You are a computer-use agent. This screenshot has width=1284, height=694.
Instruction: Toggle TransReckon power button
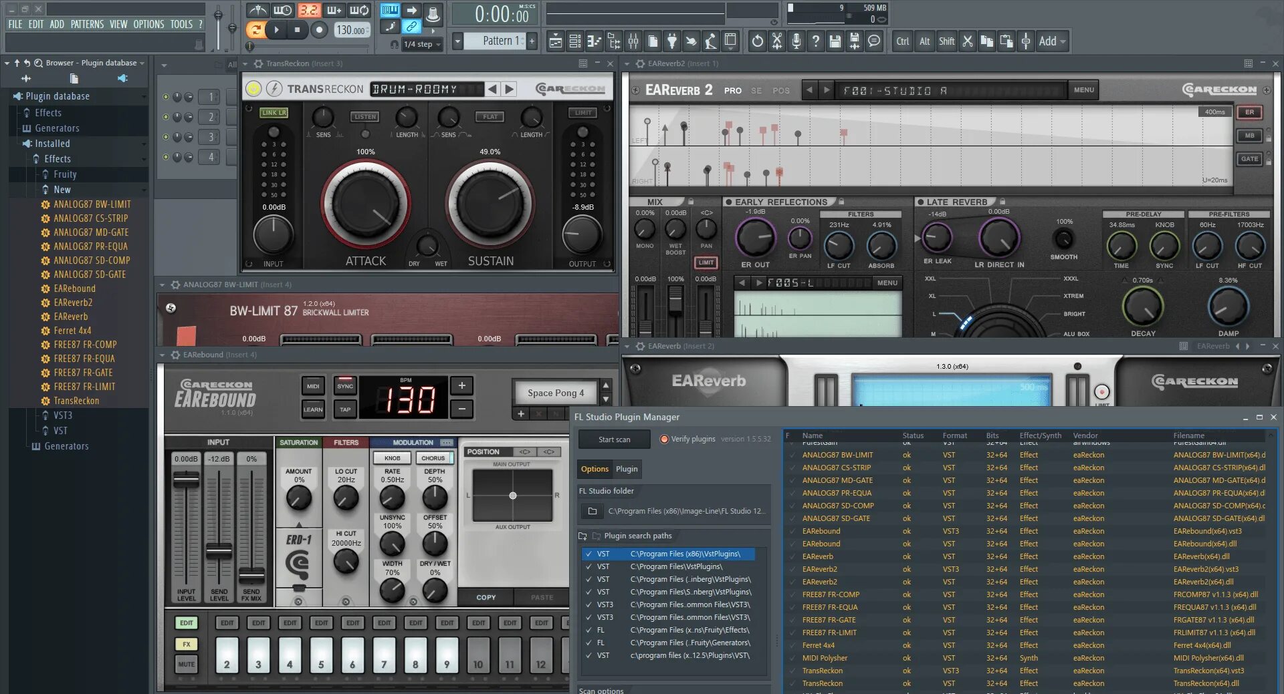click(253, 89)
